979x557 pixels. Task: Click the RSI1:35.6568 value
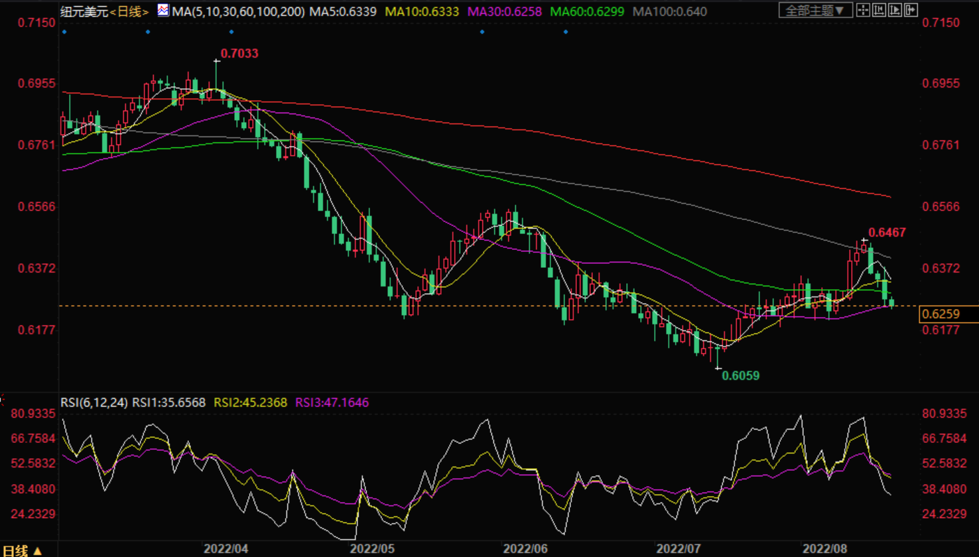point(168,402)
